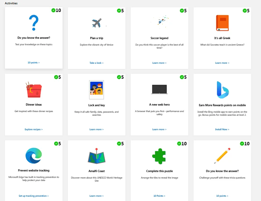Click 'Learn more >' on A new web hero card
The height and width of the screenshot is (201, 261).
point(159,129)
